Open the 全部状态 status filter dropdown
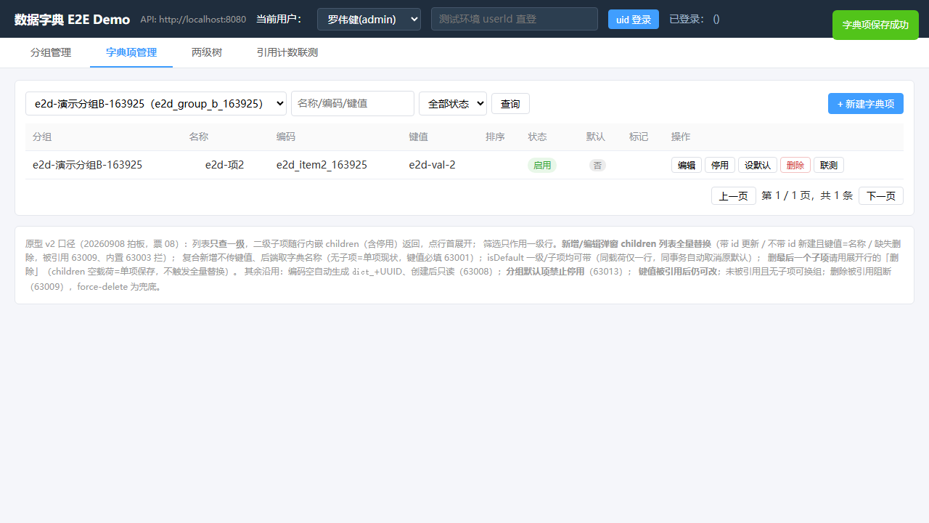This screenshot has width=929, height=523. pos(453,103)
